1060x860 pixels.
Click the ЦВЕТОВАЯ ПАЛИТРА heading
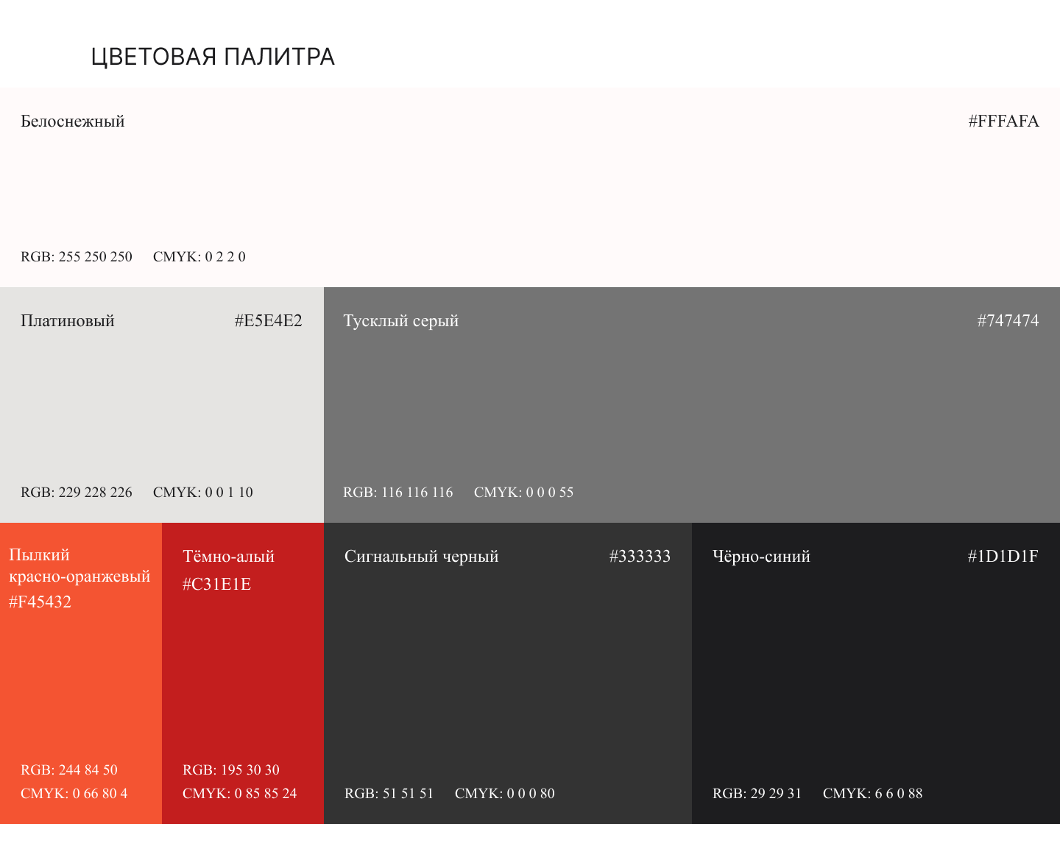pos(213,57)
